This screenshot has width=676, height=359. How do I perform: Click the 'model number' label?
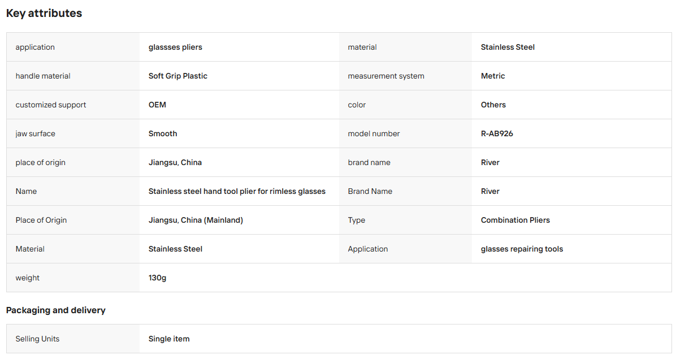374,133
